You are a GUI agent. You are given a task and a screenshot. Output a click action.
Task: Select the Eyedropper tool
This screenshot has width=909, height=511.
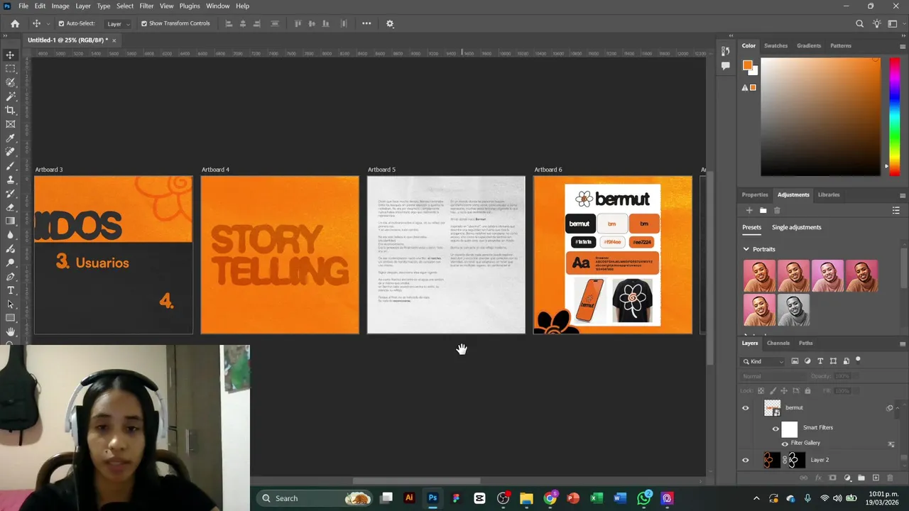[11, 138]
